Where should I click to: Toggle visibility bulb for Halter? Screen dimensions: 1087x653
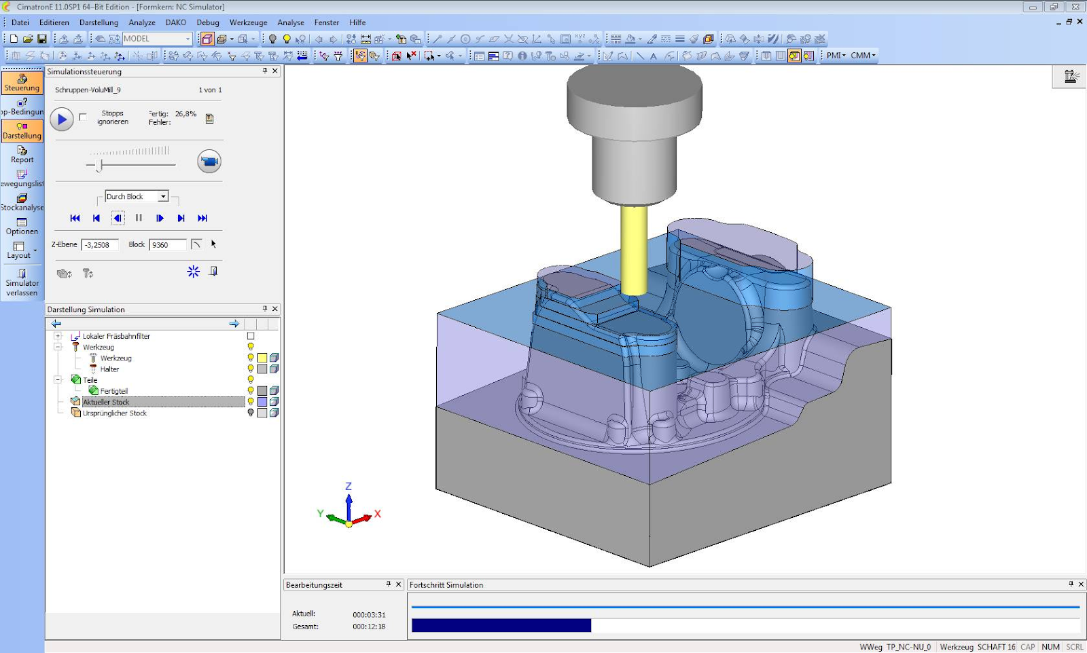[x=251, y=369]
